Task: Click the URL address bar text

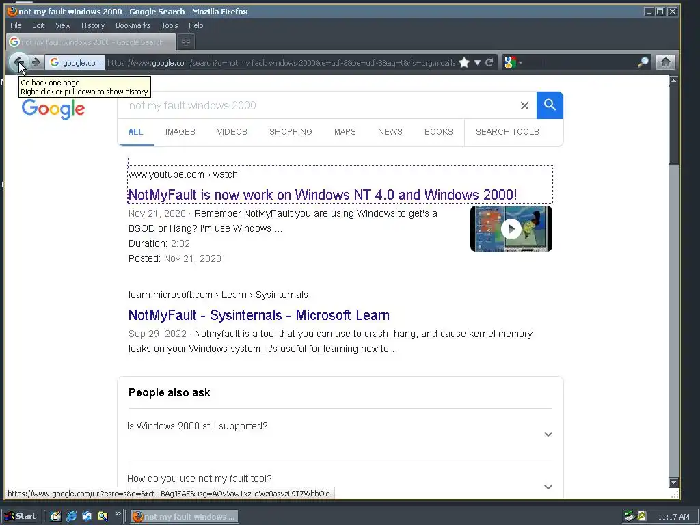Action: [281, 62]
